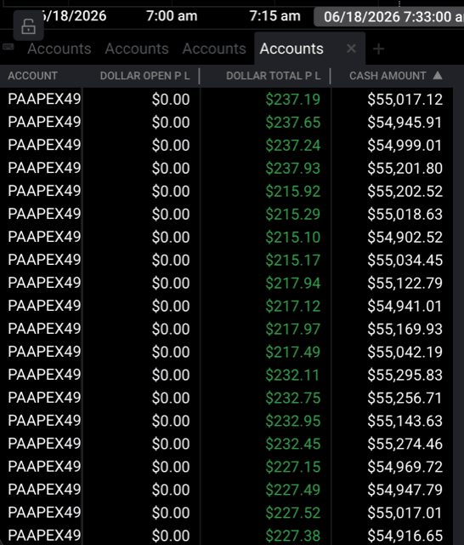This screenshot has width=464, height=545.
Task: Click cash amount $54,947.79
Action: coord(405,490)
